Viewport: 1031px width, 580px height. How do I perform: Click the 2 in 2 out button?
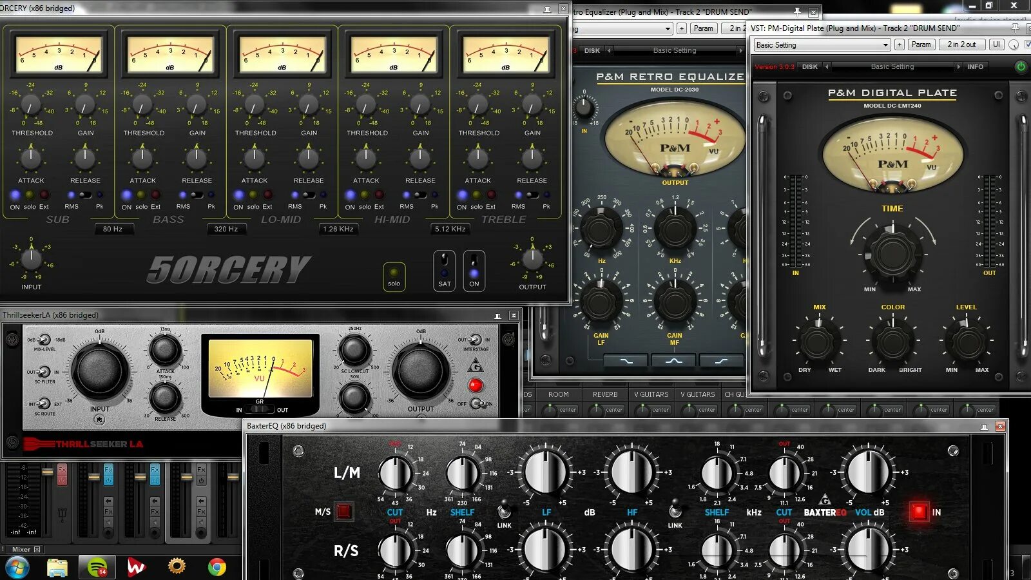(961, 44)
